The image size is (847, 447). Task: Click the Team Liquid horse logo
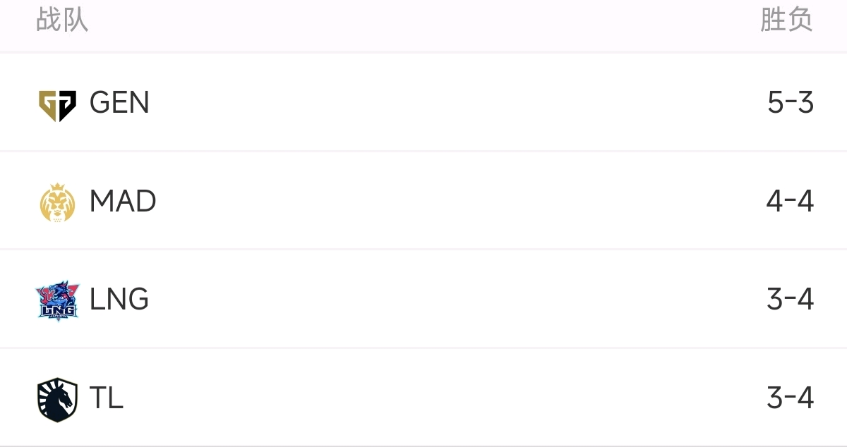(x=57, y=400)
